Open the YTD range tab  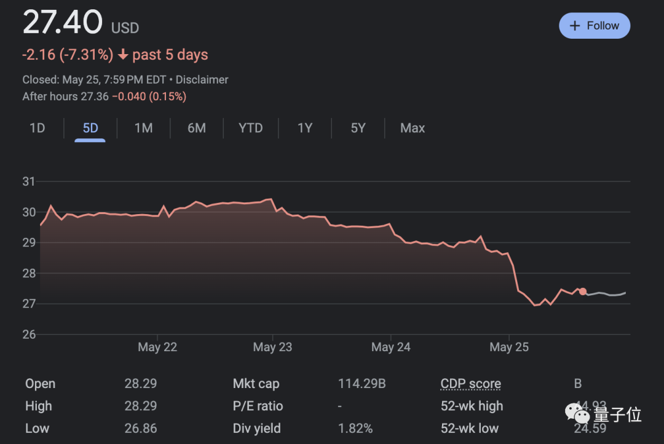(251, 128)
